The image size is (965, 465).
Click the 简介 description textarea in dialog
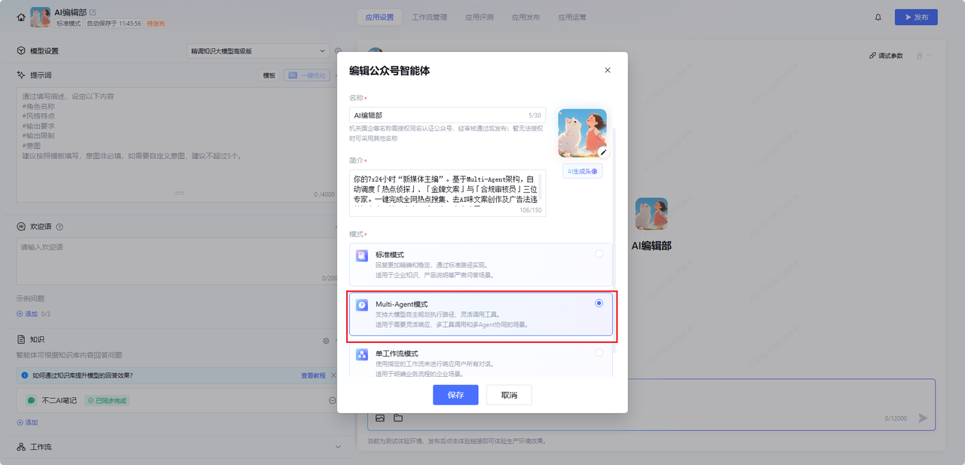tap(448, 193)
